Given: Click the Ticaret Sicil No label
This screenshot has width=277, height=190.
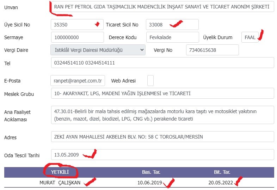Looking at the screenshot, I should point(122,25).
